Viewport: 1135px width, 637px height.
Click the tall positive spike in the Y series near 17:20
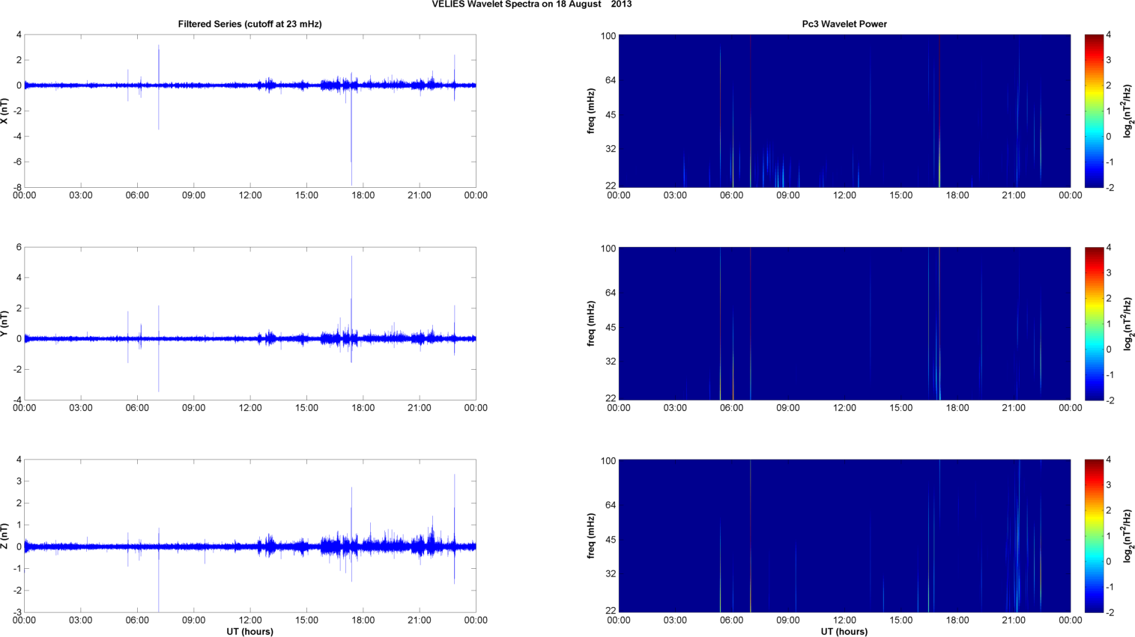pos(351,296)
